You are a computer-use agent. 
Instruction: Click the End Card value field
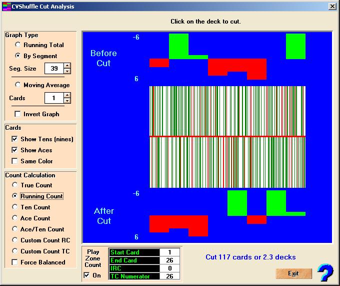click(x=169, y=260)
